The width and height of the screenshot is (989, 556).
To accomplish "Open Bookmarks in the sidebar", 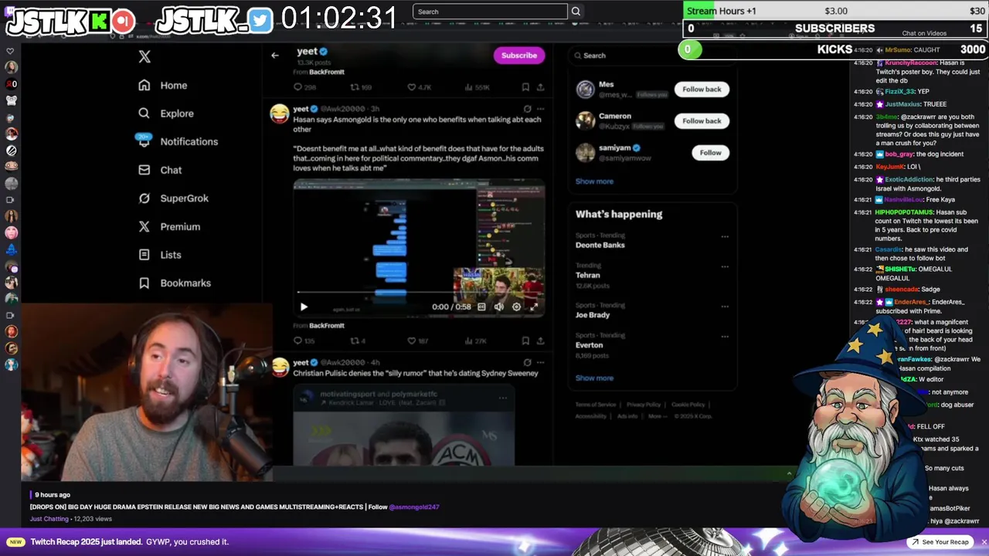I will [175, 283].
